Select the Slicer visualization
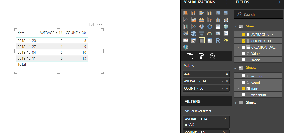This screenshot has width=284, height=133. click(x=194, y=41)
